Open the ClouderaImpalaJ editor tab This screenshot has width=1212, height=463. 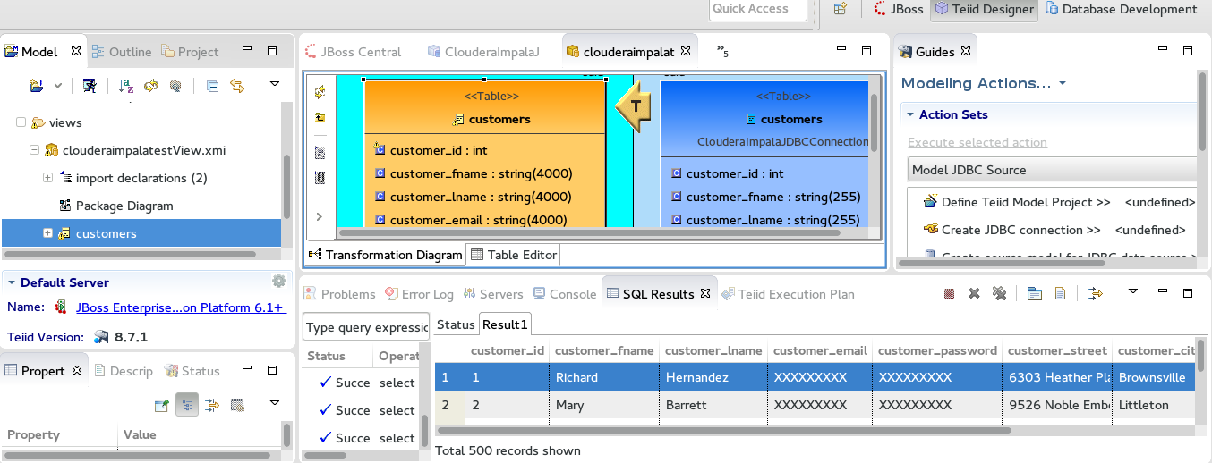[483, 52]
